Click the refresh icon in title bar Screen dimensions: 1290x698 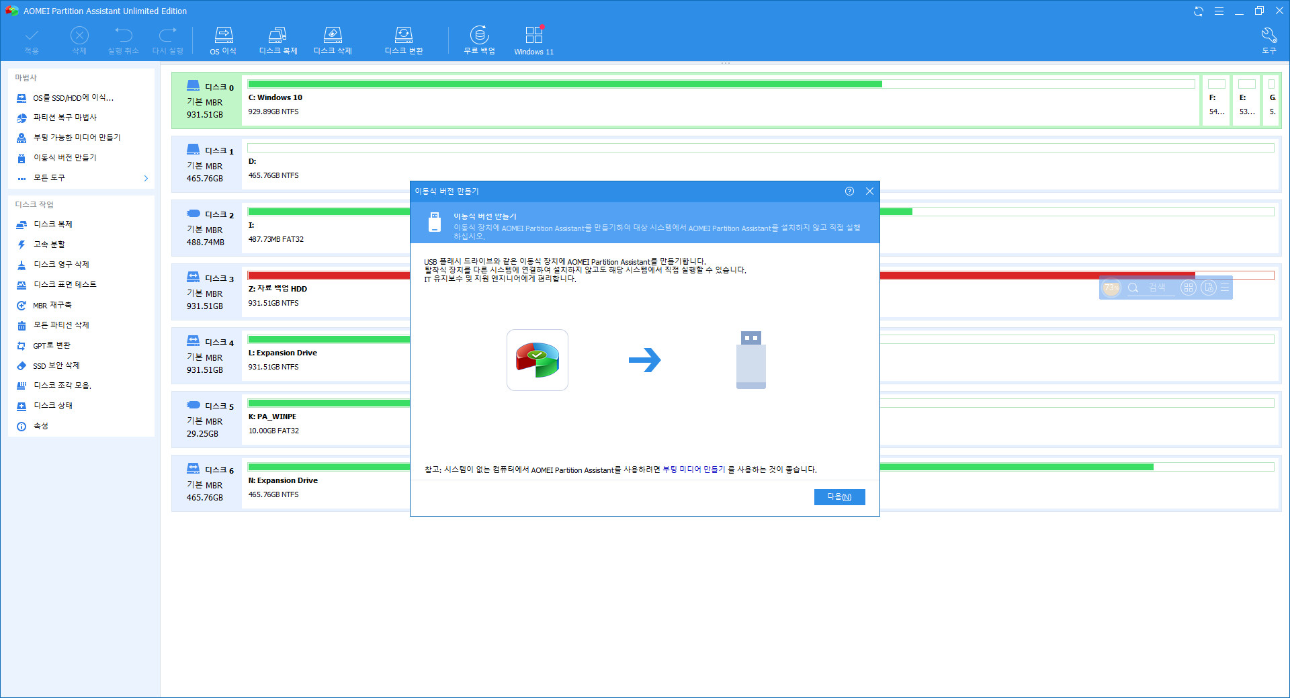pos(1198,11)
